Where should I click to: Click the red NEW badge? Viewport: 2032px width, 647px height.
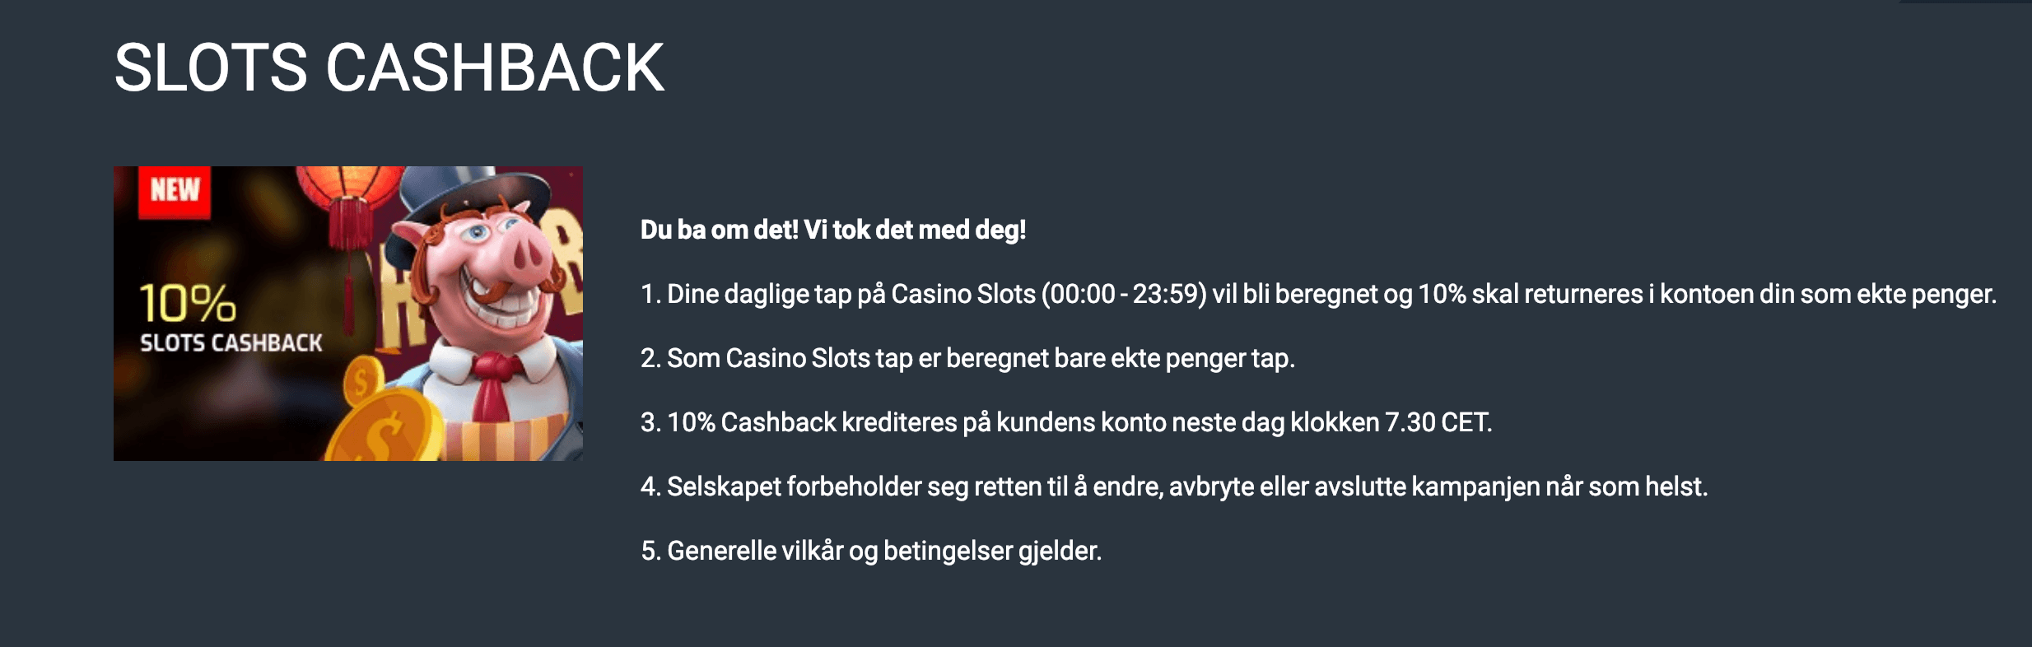coord(175,192)
